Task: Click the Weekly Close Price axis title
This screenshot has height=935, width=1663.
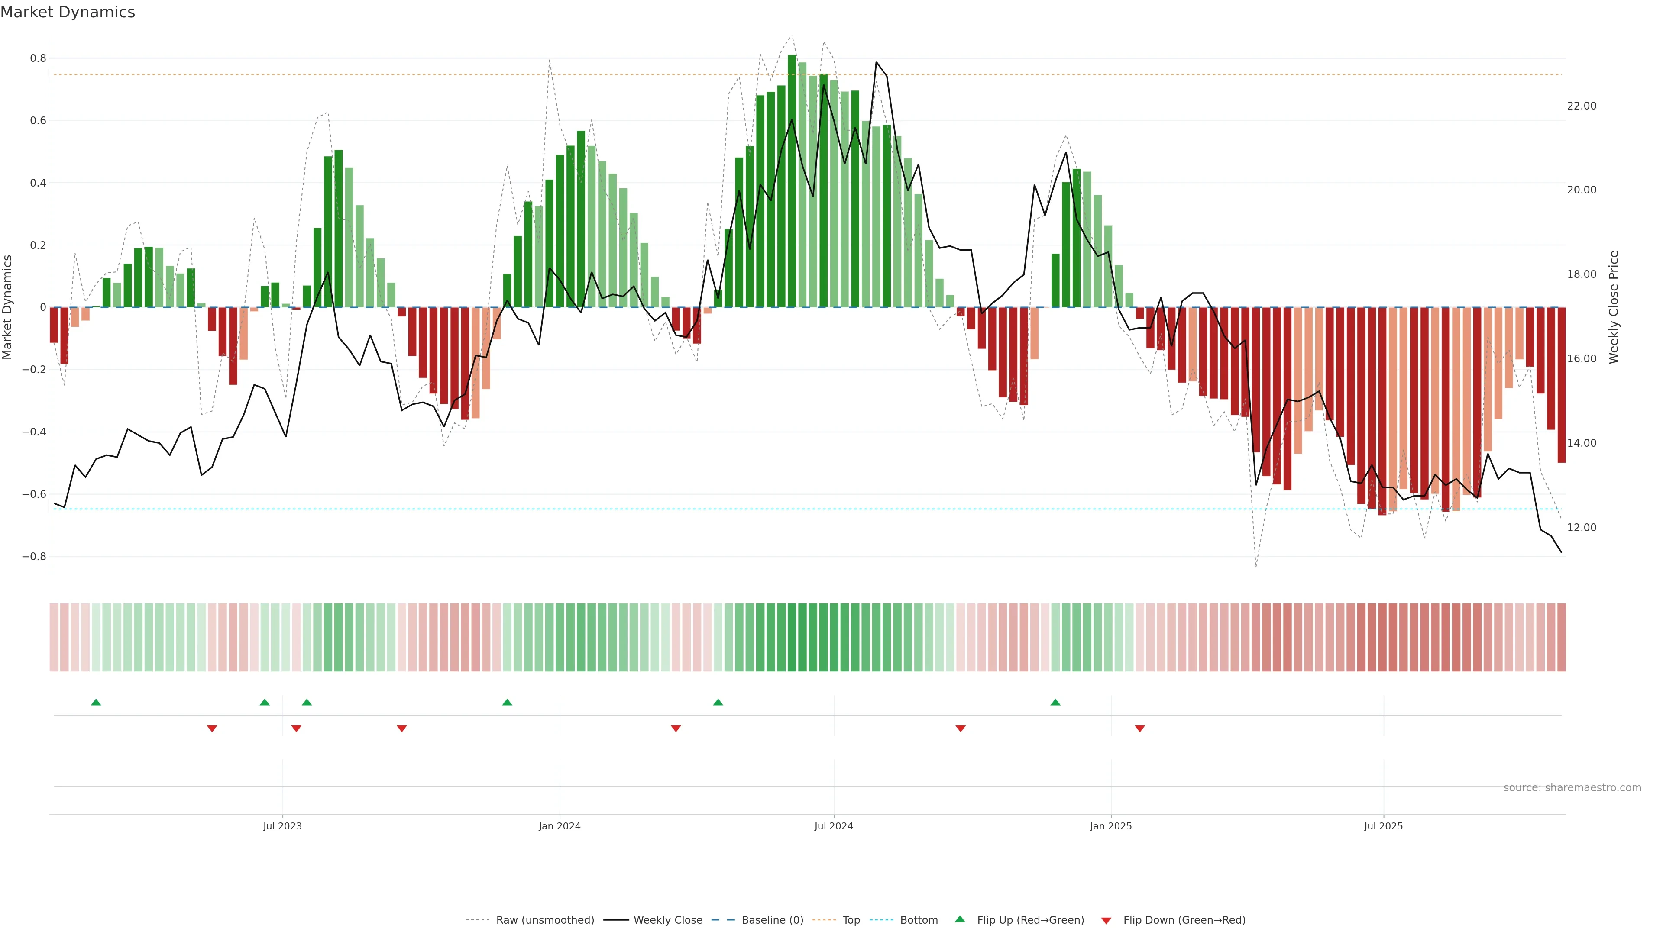Action: coord(1613,307)
